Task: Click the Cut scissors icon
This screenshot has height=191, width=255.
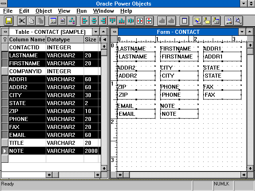Action: click(x=22, y=21)
